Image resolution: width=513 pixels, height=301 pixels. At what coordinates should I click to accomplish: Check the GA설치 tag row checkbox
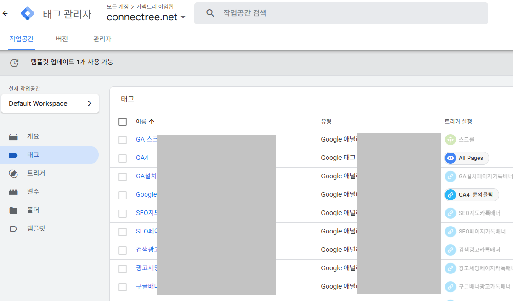(x=122, y=176)
